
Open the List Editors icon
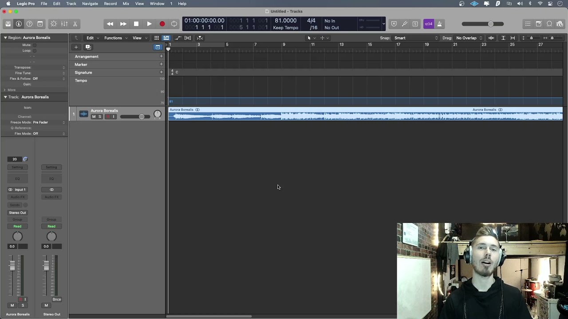click(528, 24)
